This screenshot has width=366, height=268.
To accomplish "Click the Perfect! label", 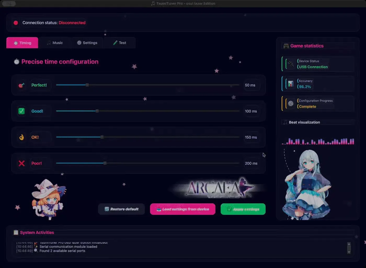I will 39,85.
